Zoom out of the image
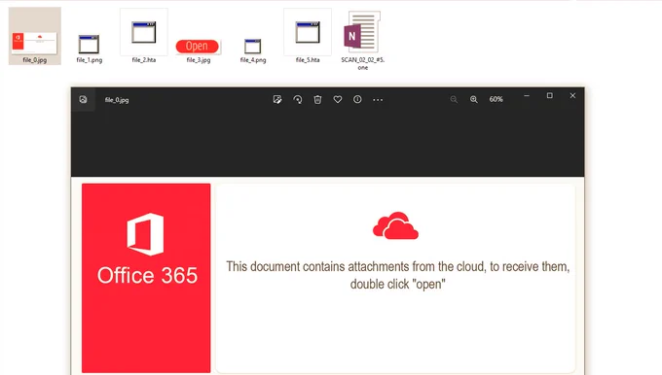Viewport: 662px width, 375px height. point(454,99)
